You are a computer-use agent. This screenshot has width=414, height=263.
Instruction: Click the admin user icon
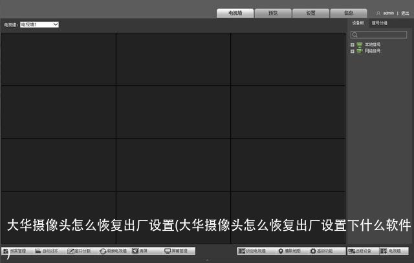[378, 13]
